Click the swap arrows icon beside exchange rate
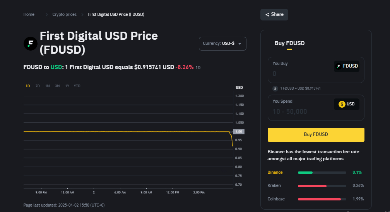This screenshot has height=212, width=390. point(275,88)
